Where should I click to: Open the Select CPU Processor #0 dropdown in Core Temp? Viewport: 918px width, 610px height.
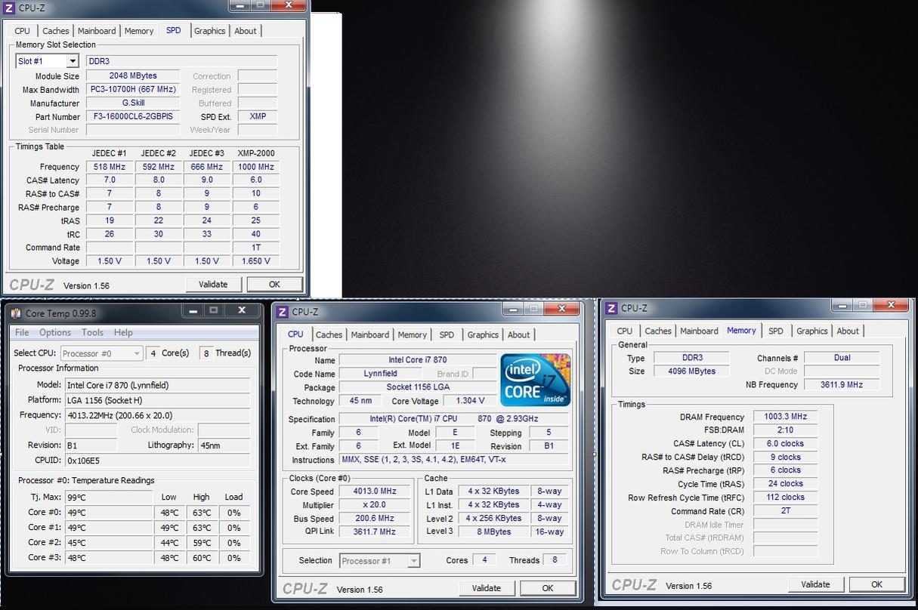pos(101,353)
